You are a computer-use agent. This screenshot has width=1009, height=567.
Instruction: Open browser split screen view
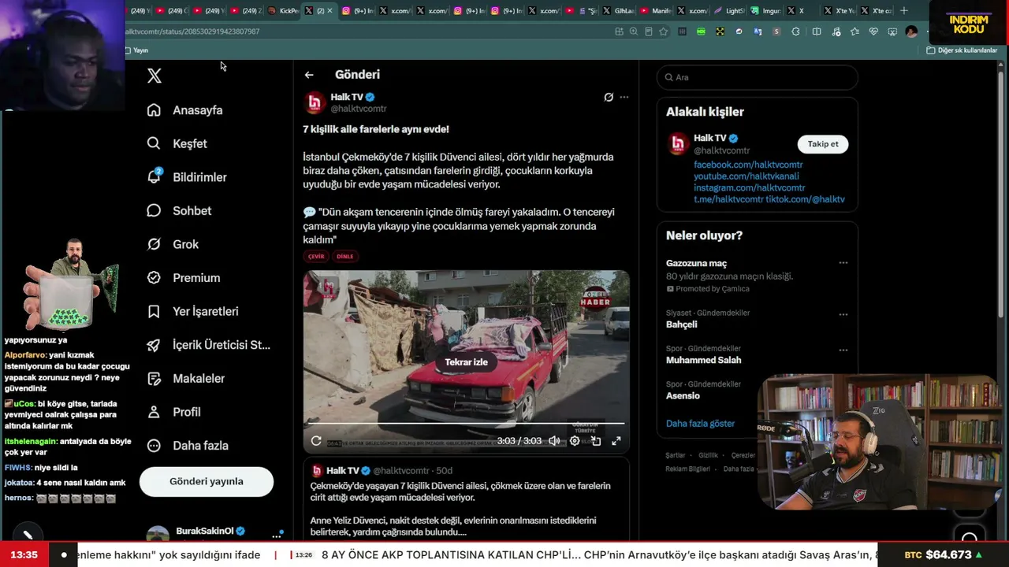[817, 31]
